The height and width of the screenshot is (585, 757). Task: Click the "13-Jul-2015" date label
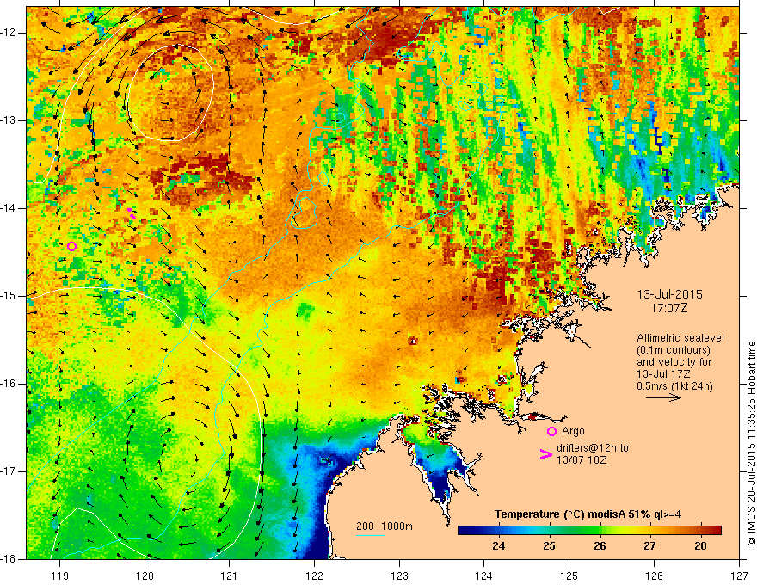[x=669, y=294]
